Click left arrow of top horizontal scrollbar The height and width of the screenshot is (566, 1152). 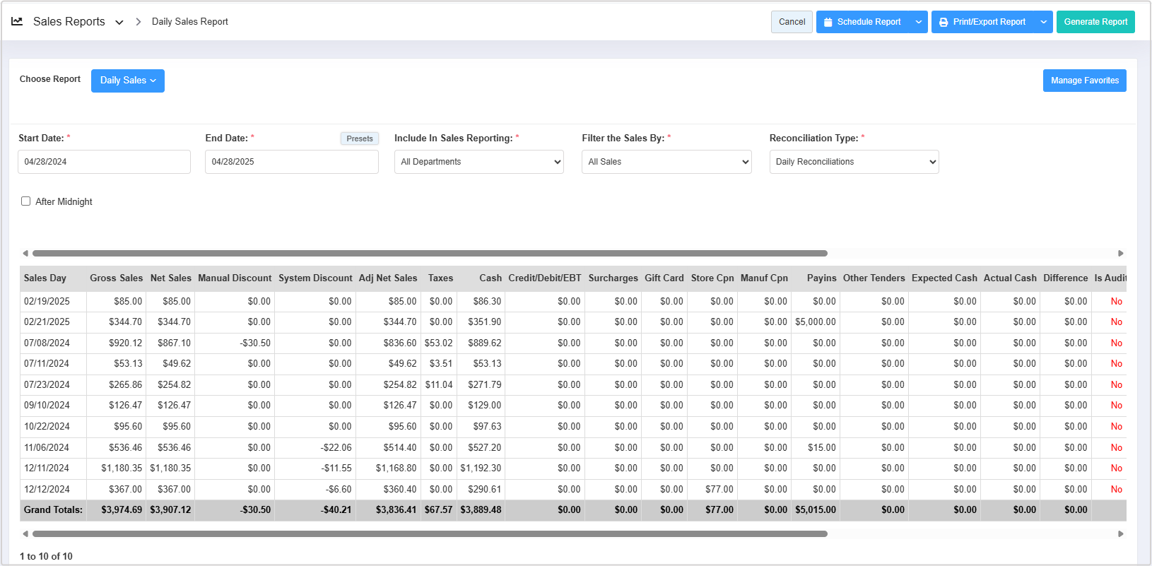click(x=25, y=253)
